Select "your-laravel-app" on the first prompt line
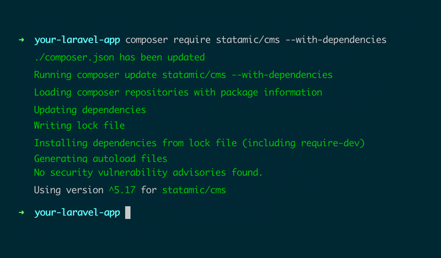 [x=77, y=40]
